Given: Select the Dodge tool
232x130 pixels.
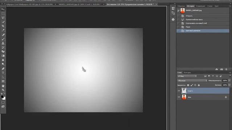Looking at the screenshot, I should 3,64.
